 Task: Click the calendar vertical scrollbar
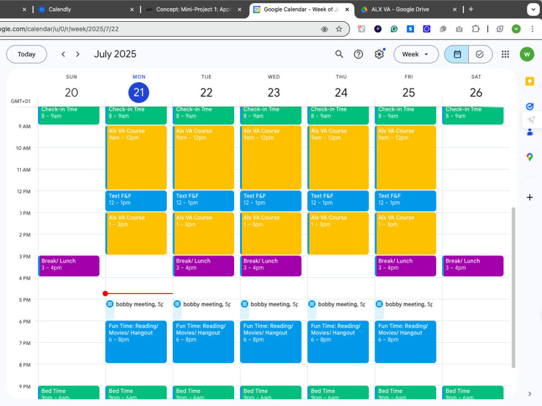point(513,287)
